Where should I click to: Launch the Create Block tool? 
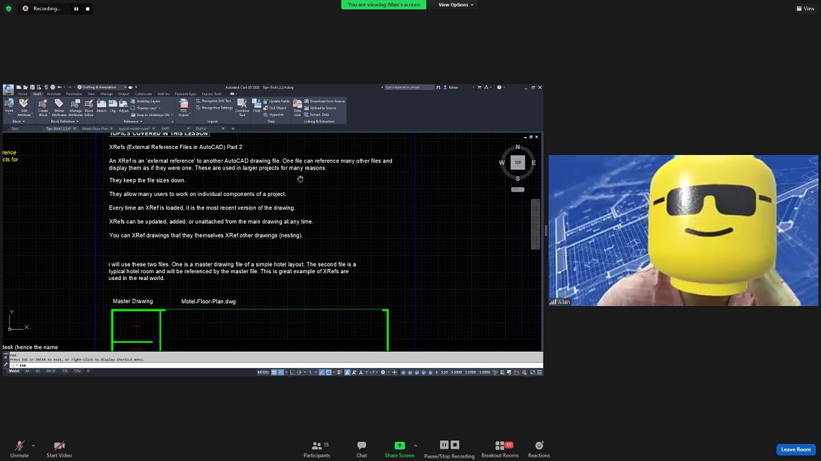click(43, 107)
